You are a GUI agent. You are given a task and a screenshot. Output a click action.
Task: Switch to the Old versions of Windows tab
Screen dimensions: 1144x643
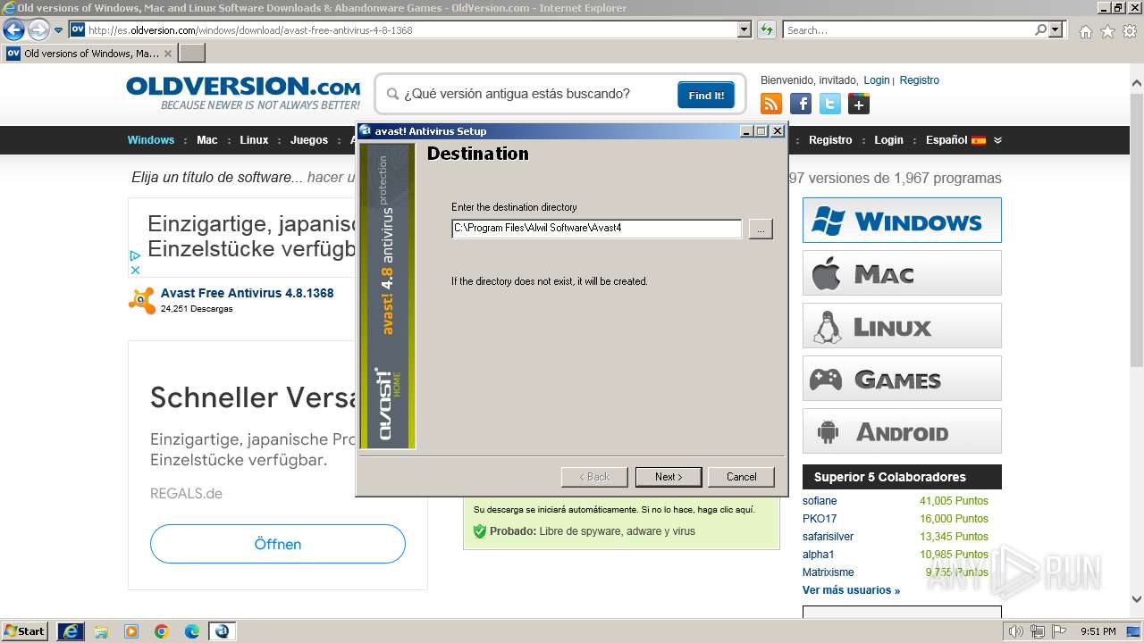click(x=89, y=54)
